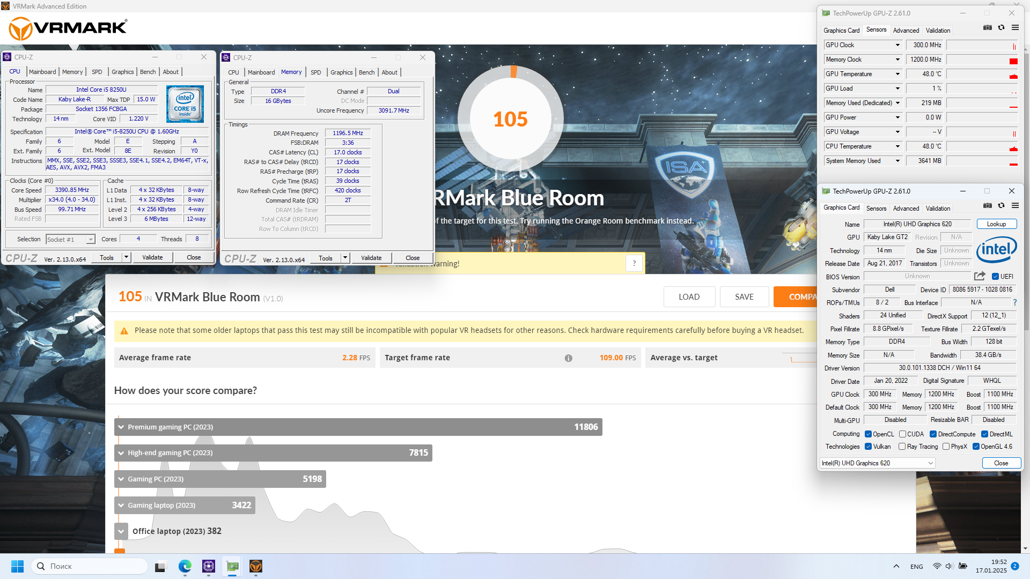Viewport: 1030px width, 579px height.
Task: Open Graphics tab in the CPU-Z Memory window
Action: click(342, 72)
